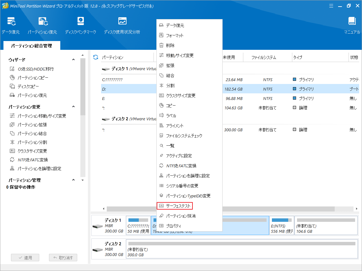Click the refresh icon beside the パーティション header
The width and height of the screenshot is (362, 271).
point(96,57)
